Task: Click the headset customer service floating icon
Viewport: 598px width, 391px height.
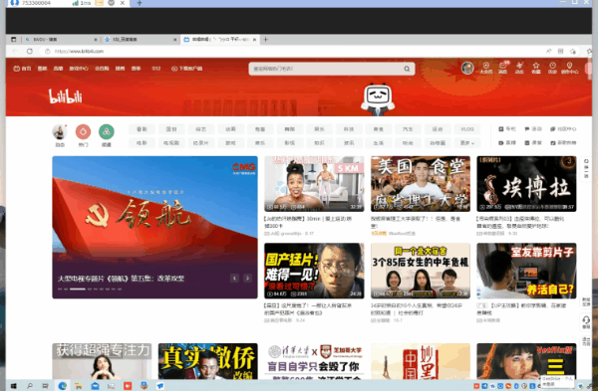Action: (x=586, y=322)
